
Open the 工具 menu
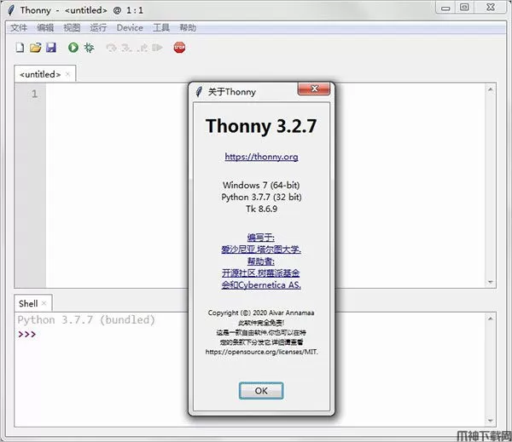pyautogui.click(x=161, y=28)
